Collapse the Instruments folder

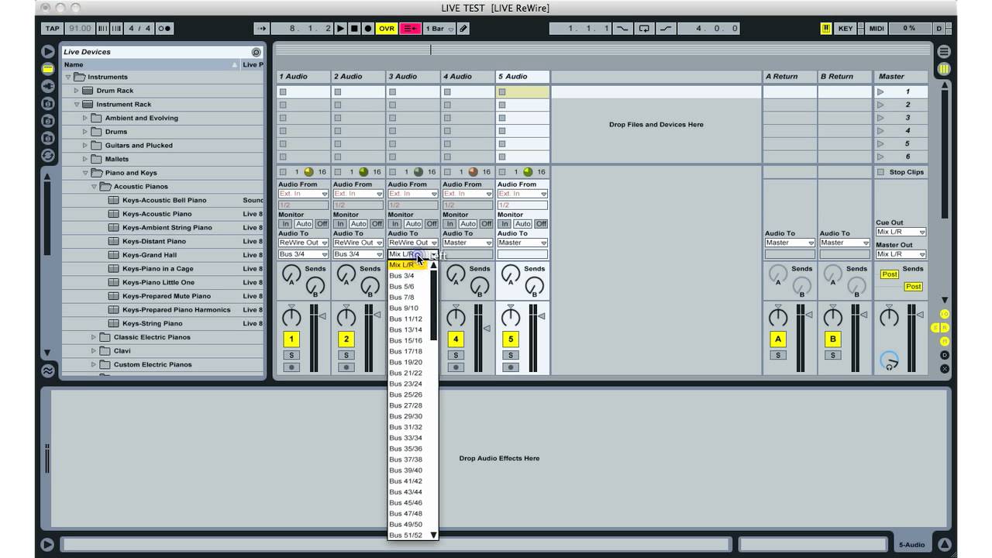[68, 77]
